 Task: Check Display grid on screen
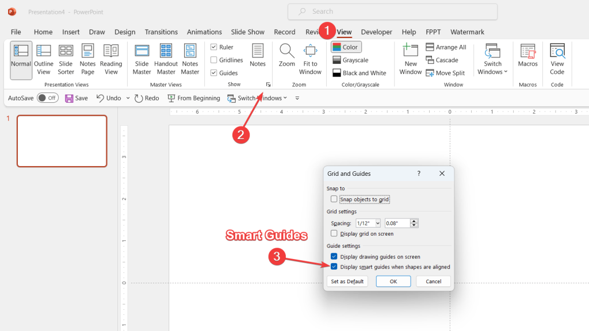pyautogui.click(x=334, y=233)
